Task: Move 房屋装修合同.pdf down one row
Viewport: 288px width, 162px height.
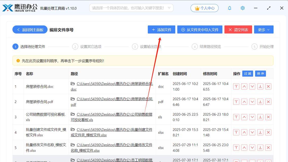Action: tap(252, 102)
